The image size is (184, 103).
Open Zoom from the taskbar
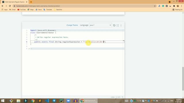click(x=68, y=101)
